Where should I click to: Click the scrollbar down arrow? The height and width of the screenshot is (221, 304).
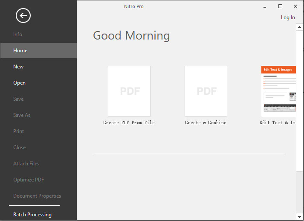(300, 217)
